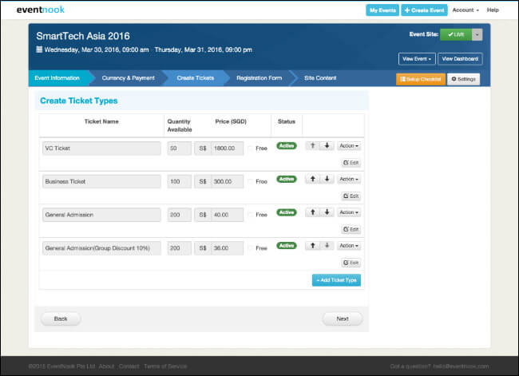Open Terms of Service footer link
This screenshot has width=519, height=376.
[165, 366]
